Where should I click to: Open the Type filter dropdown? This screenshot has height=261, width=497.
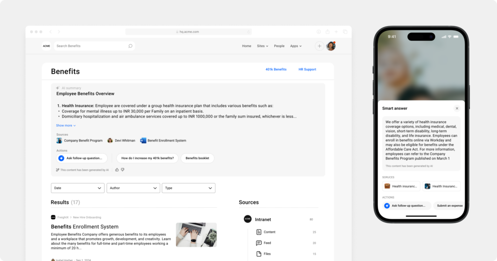[188, 188]
